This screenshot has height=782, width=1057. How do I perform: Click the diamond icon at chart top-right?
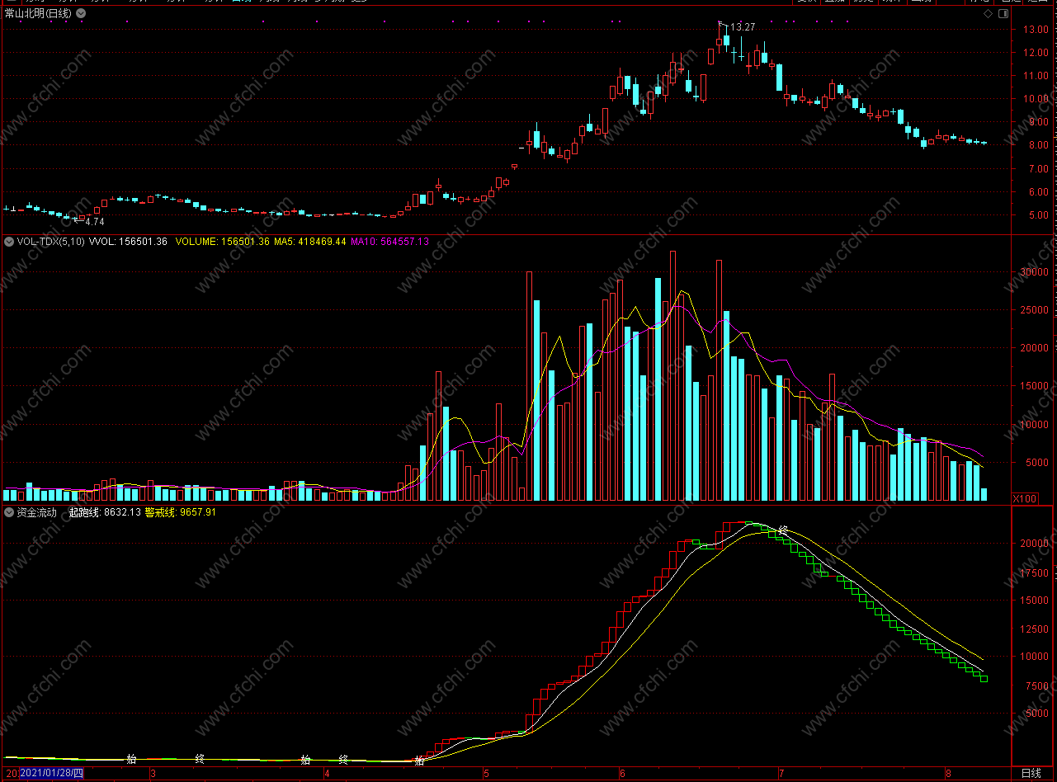[989, 14]
